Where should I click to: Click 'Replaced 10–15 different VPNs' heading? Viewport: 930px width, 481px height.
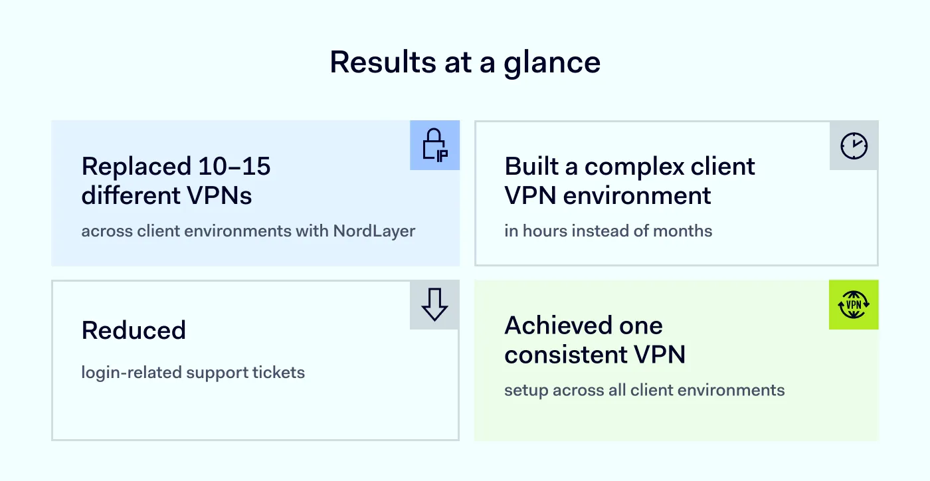pos(176,181)
